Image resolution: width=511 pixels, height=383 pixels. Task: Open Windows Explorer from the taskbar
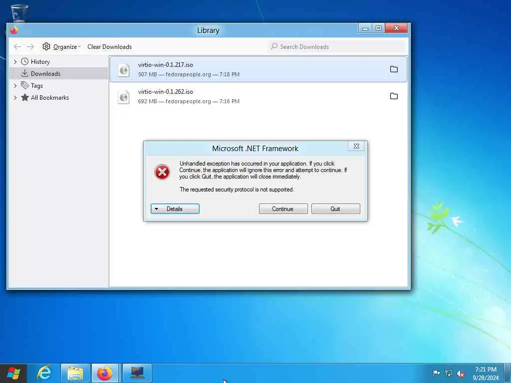[x=75, y=373]
